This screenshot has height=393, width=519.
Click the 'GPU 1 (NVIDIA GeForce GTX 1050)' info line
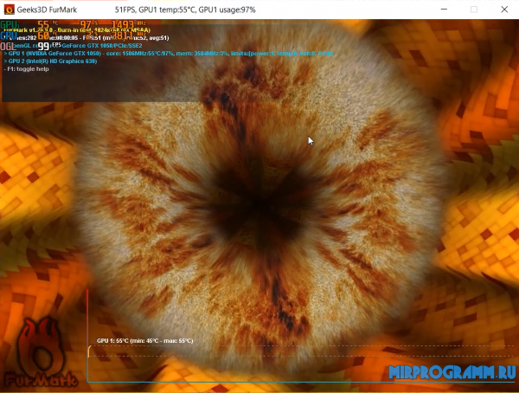point(169,54)
